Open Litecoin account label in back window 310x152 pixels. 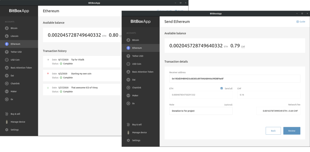15,36
